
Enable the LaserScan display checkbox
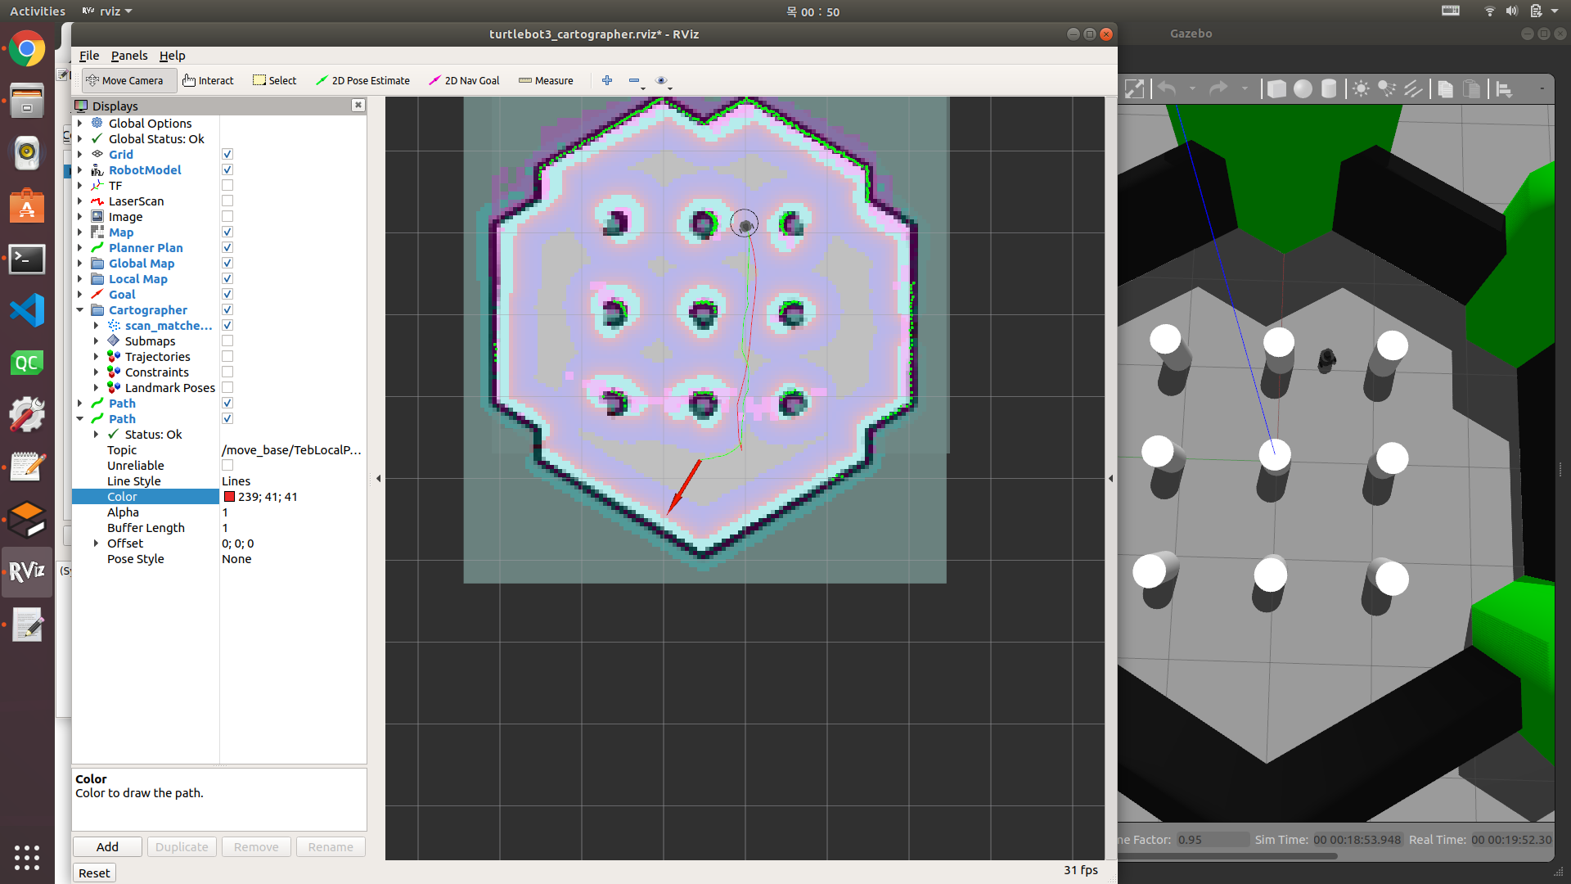[227, 201]
